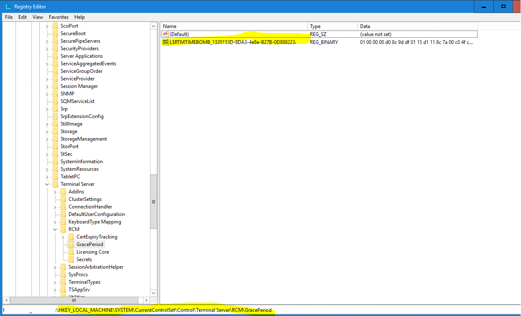Expand the ConnectionHandler key
This screenshot has height=316, width=521.
pos(55,207)
